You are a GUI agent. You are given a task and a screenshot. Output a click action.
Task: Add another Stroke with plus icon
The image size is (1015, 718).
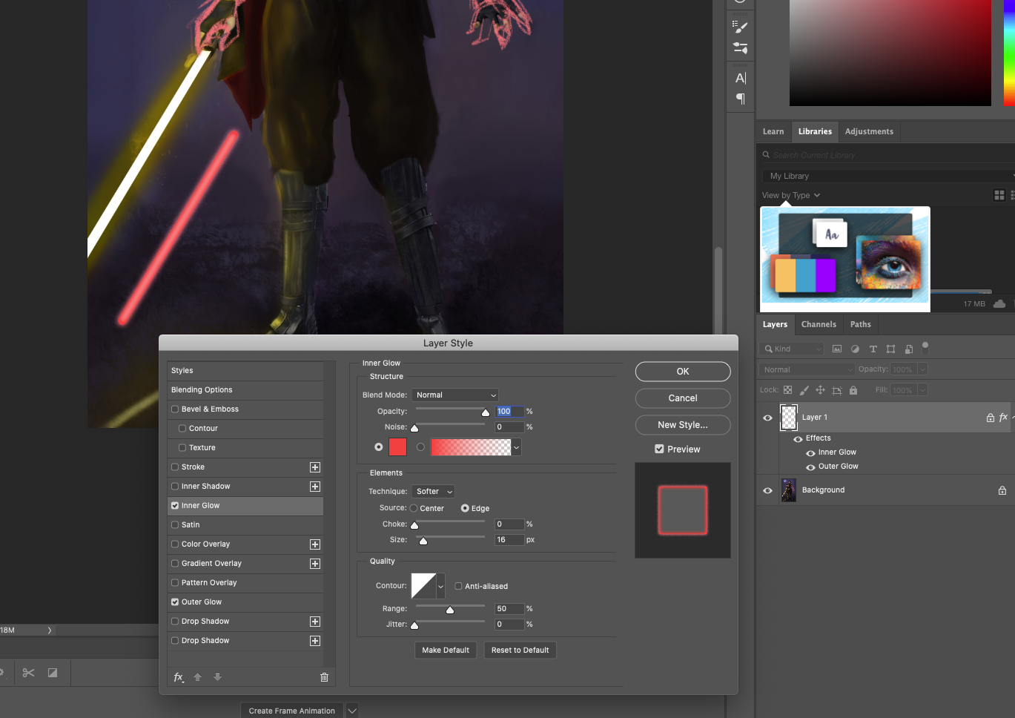tap(315, 467)
